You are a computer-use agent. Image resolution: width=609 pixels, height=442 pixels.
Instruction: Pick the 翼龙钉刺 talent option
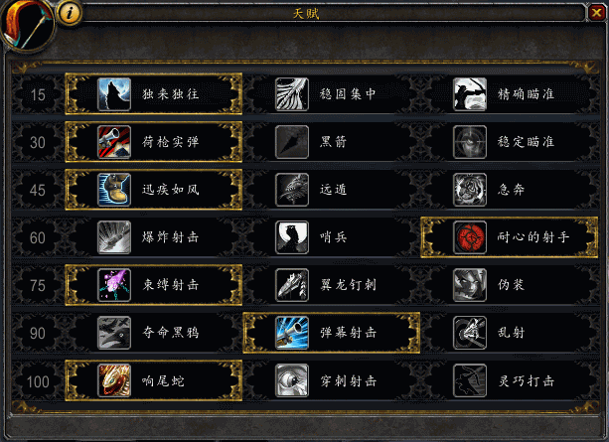coord(331,285)
